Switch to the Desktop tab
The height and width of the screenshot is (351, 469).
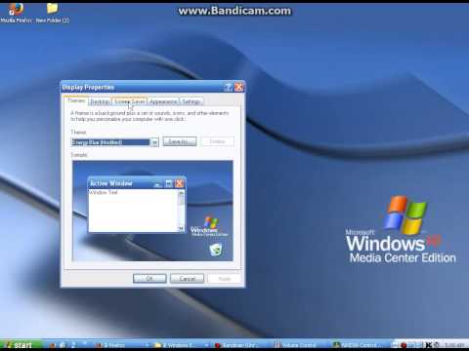100,101
